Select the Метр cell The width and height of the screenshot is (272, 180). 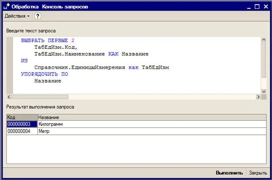coord(152,131)
